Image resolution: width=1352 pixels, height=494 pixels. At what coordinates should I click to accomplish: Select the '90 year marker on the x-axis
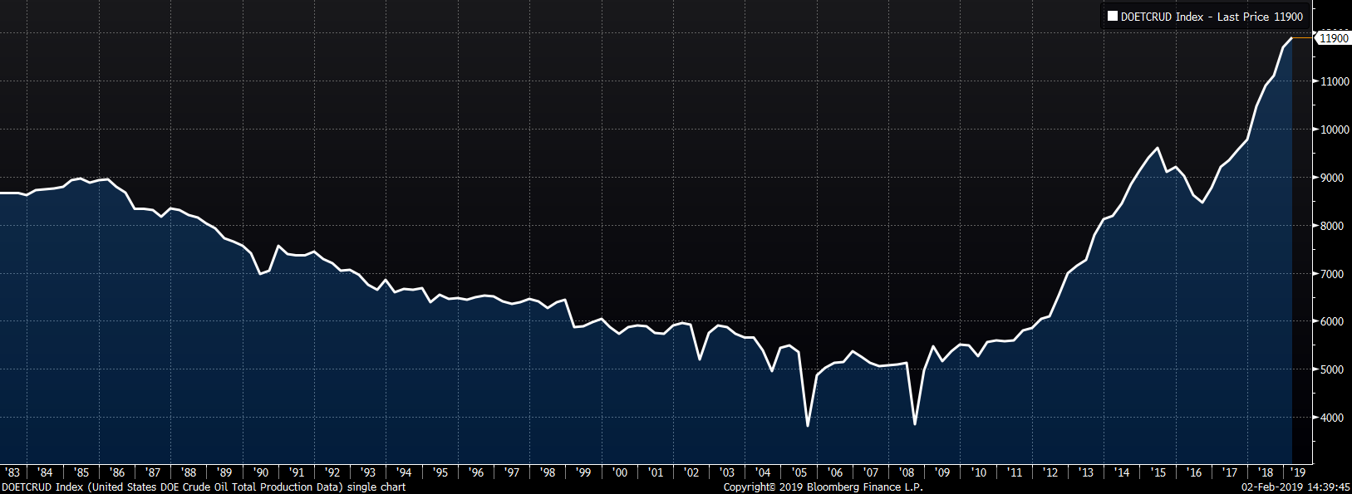(261, 472)
